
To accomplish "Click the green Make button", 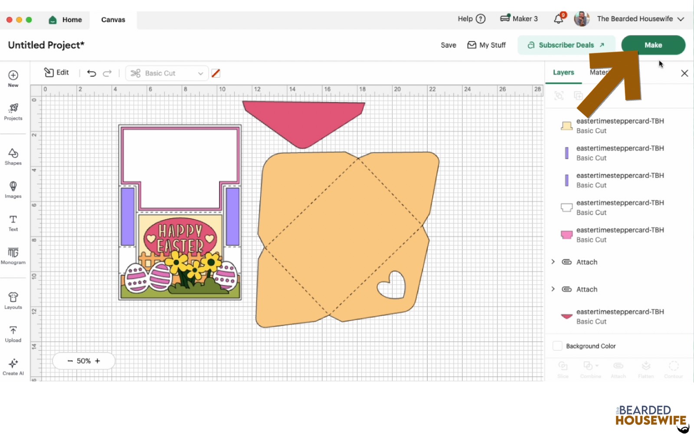I will point(653,45).
